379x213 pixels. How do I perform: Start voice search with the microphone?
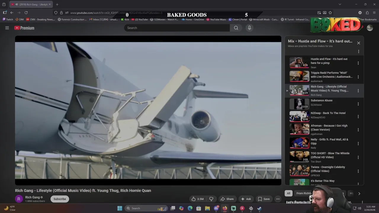249,28
